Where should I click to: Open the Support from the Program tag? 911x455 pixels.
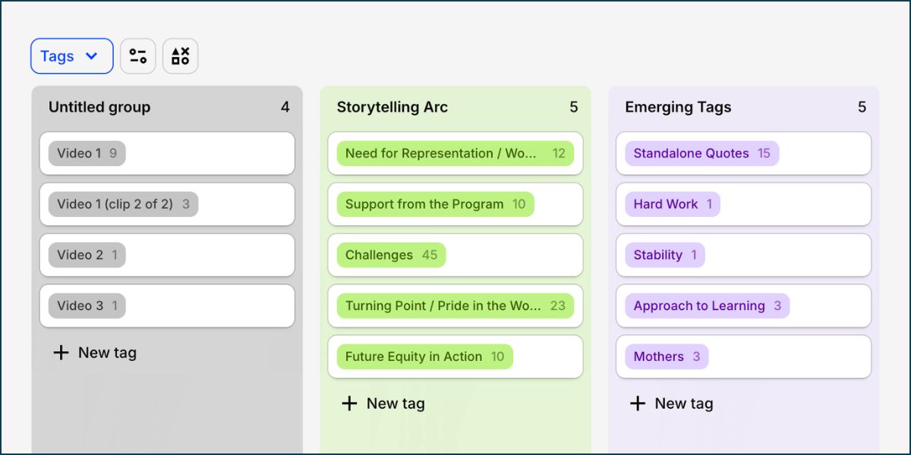(436, 204)
